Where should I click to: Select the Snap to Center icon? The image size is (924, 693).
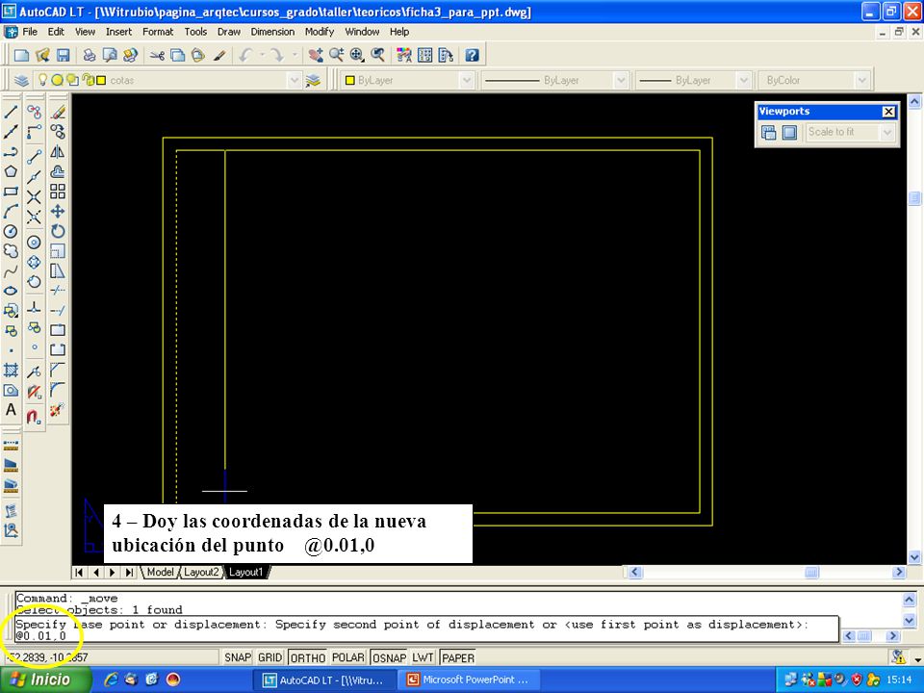tap(35, 243)
